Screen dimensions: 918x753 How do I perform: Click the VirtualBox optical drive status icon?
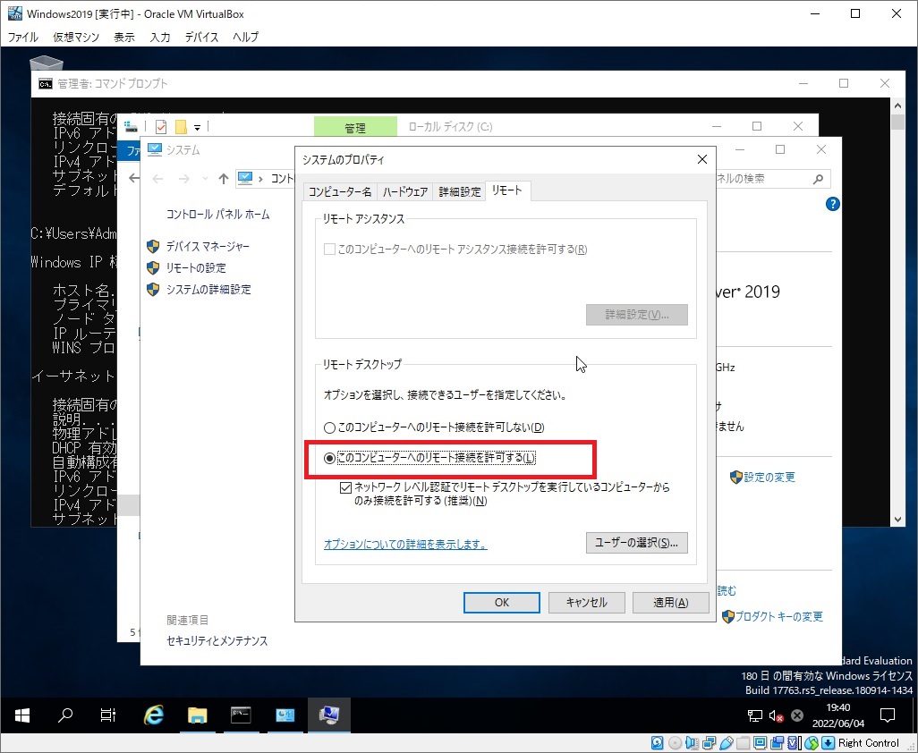tap(675, 743)
